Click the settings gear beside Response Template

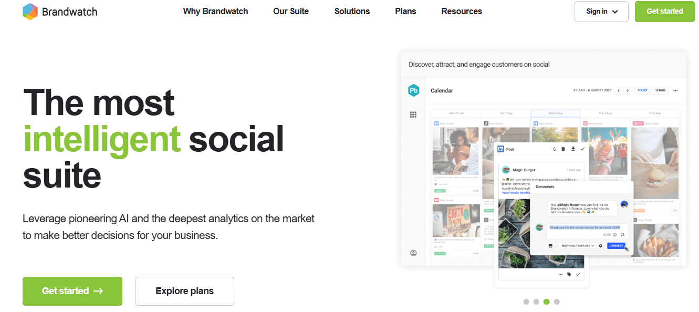pos(600,246)
